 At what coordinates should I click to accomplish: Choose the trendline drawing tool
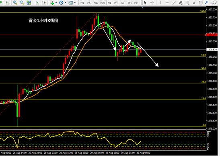(174, 3)
